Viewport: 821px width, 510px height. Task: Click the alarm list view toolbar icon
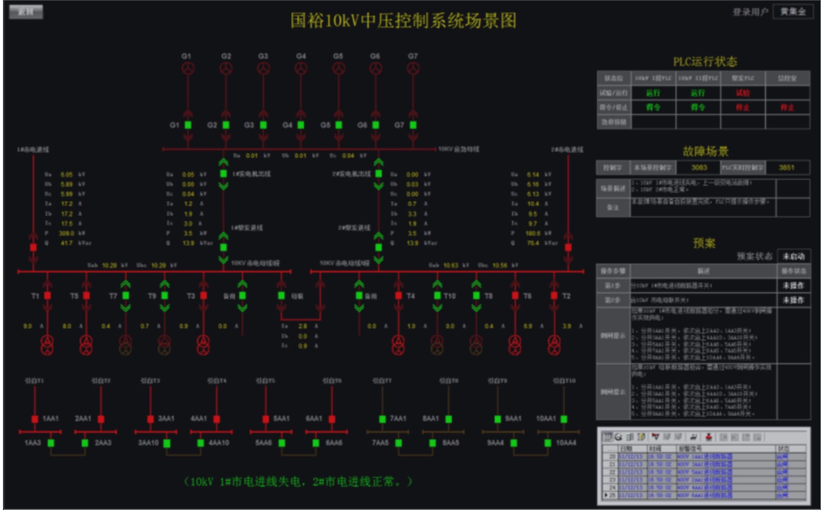(x=608, y=436)
